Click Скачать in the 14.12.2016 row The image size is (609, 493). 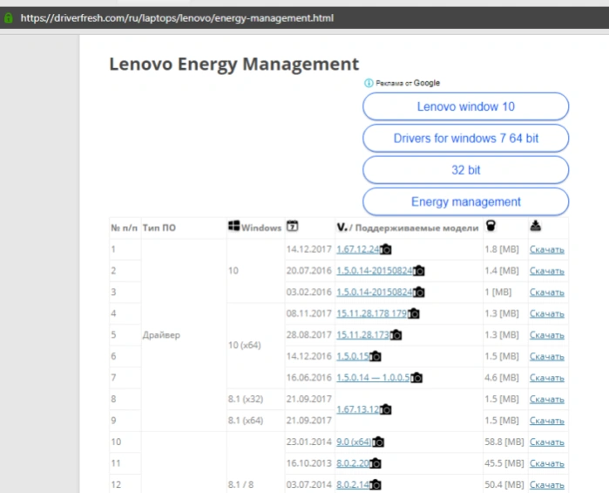click(x=547, y=357)
